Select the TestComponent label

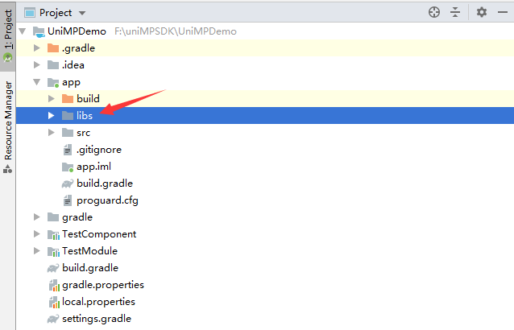99,234
